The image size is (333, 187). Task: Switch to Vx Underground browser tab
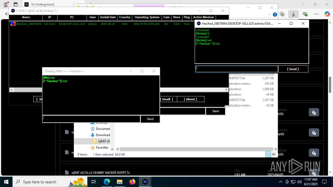[x=42, y=4]
